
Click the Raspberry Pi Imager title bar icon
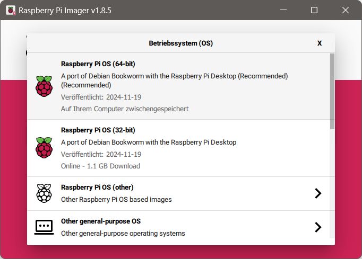[x=11, y=11]
